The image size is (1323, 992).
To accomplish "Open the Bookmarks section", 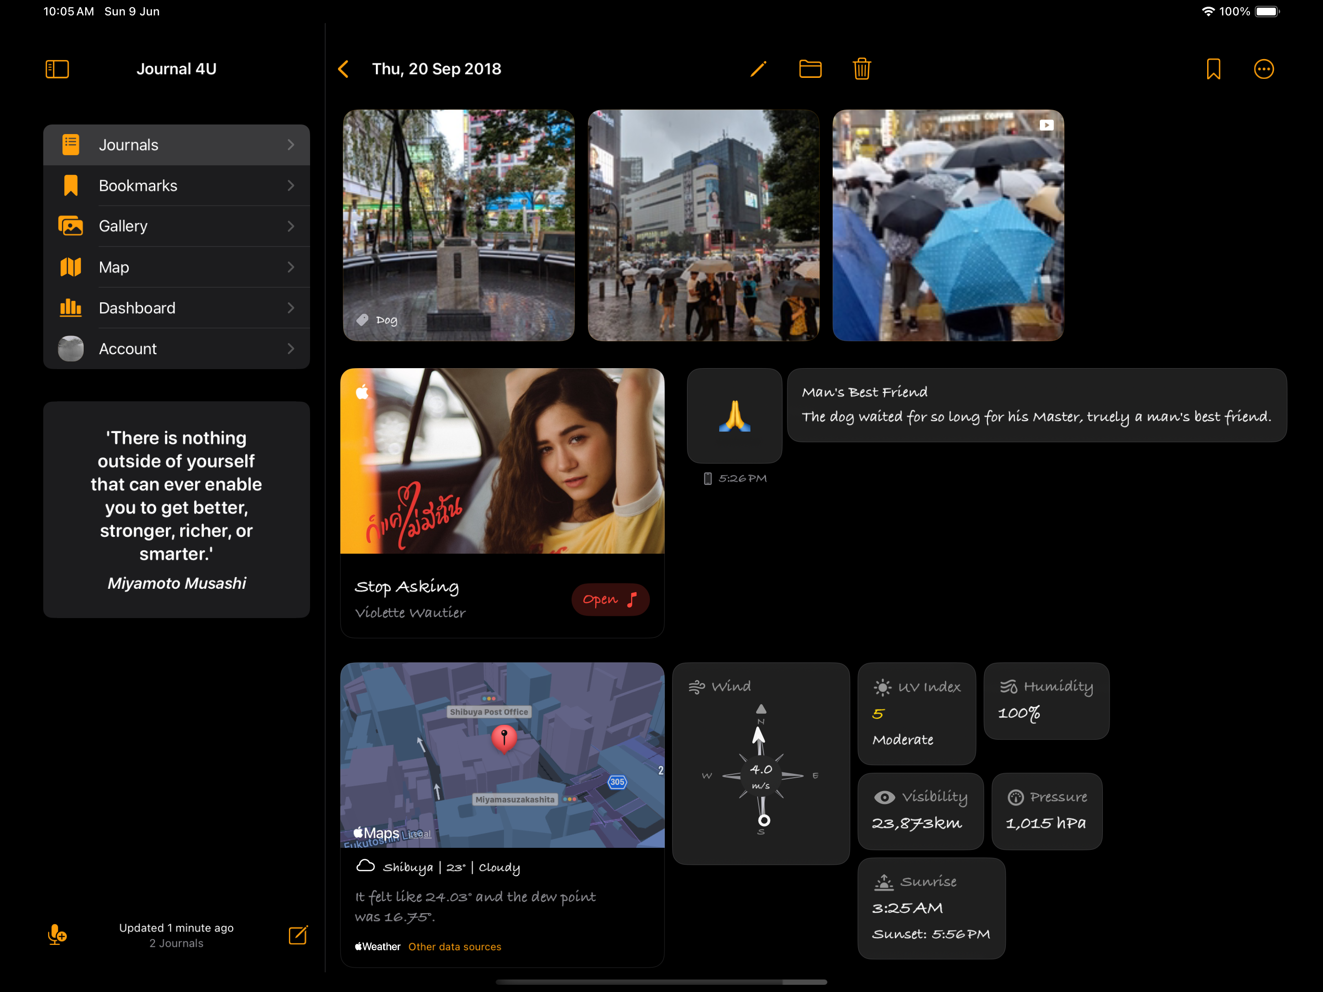I will pos(176,186).
